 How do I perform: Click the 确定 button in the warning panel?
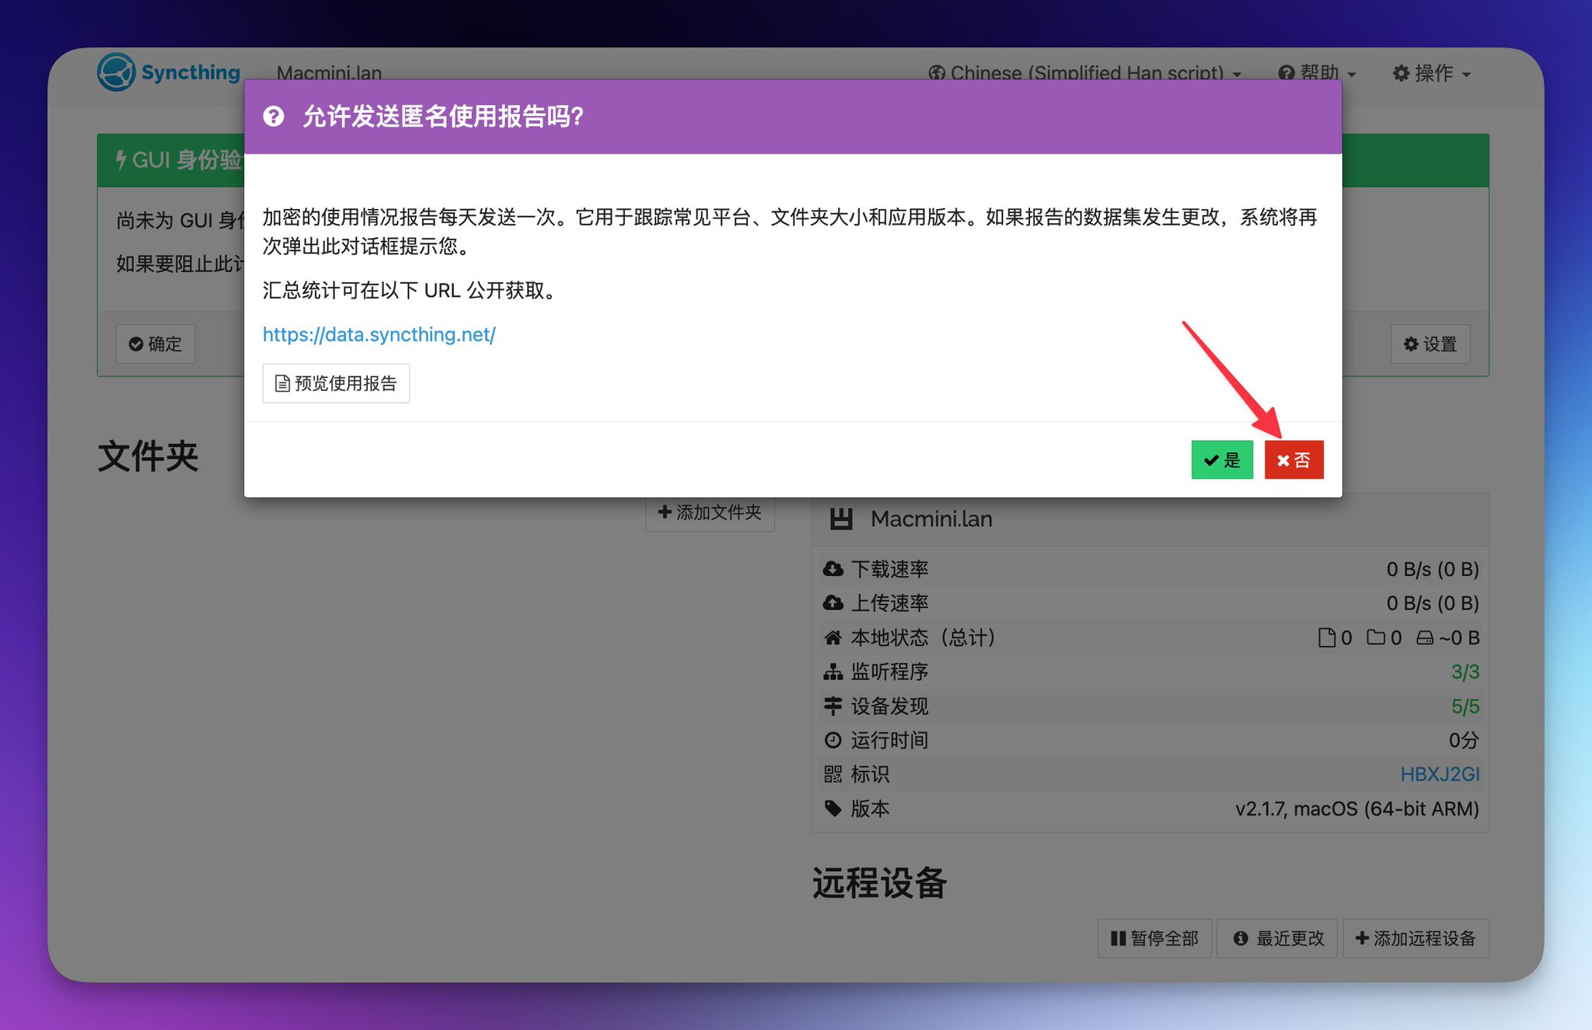155,344
